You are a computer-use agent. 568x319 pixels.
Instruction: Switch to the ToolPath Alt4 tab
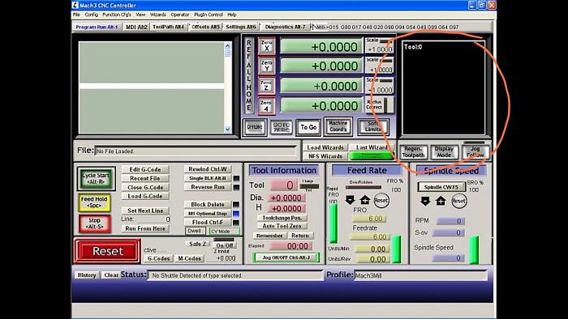coord(168,27)
